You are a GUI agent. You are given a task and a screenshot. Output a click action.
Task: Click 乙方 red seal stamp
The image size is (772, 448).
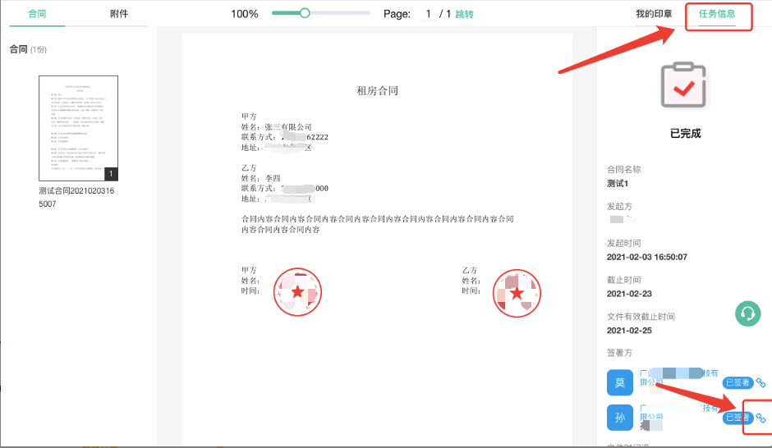click(x=517, y=292)
